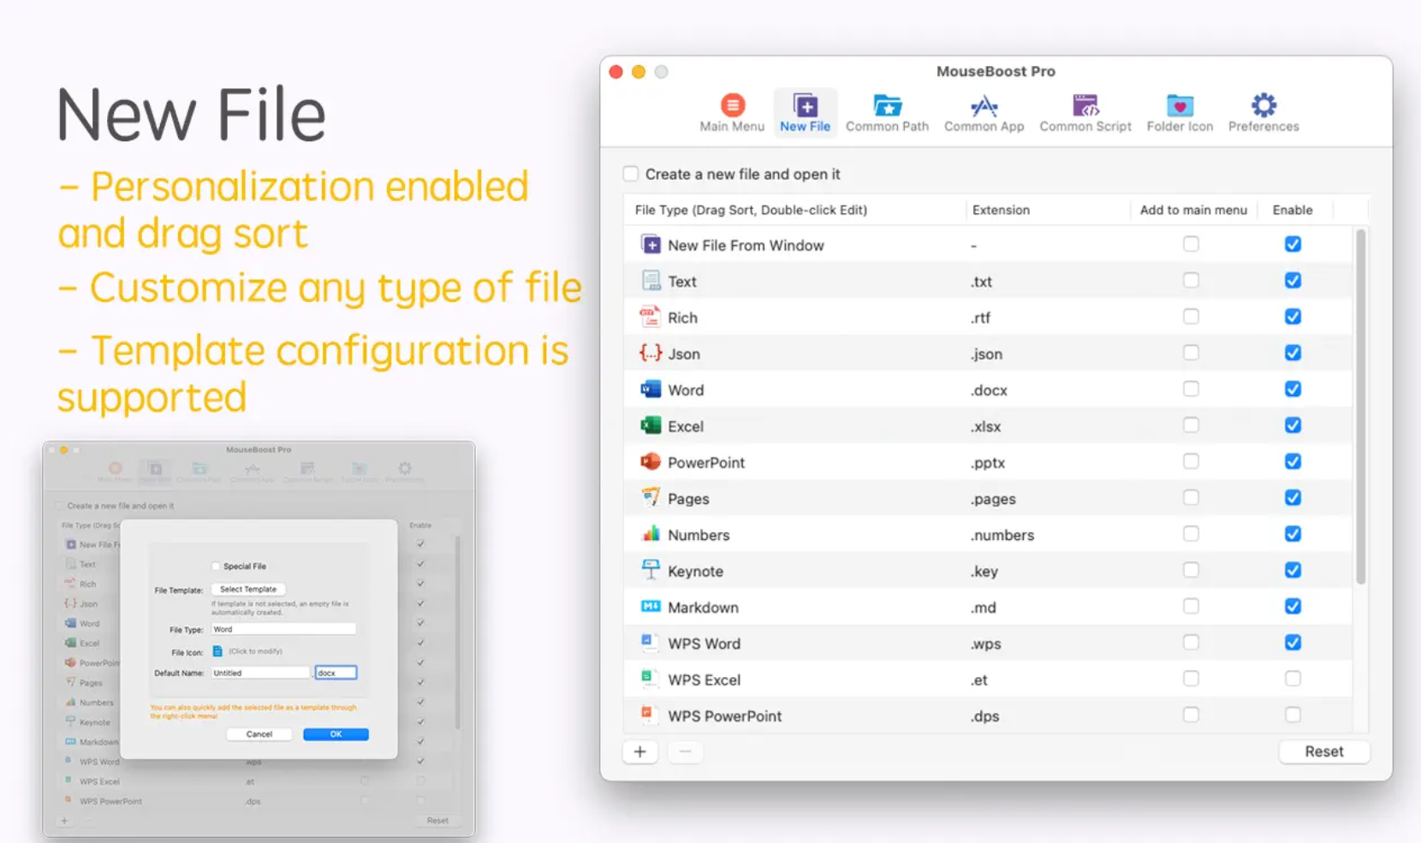Enable the WPS Excel file type
1421x843 pixels.
(x=1293, y=679)
